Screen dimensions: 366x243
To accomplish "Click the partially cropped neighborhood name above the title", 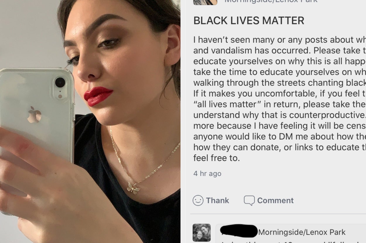I will [x=271, y=1].
